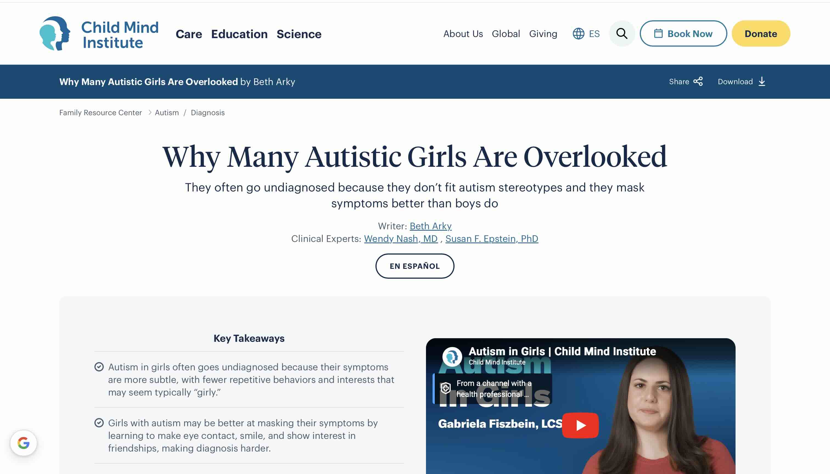
Task: Open Wendy Nash, MD profile
Action: pos(401,238)
